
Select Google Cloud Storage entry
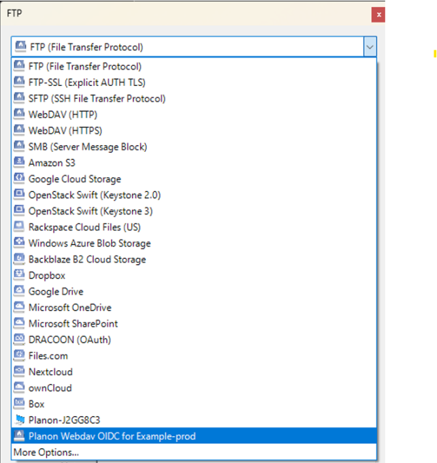[194, 178]
